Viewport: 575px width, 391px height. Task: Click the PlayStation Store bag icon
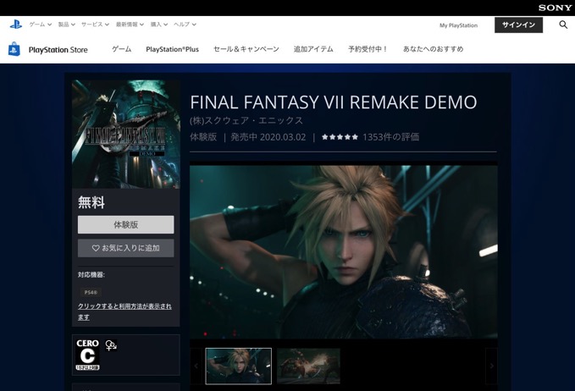point(14,49)
